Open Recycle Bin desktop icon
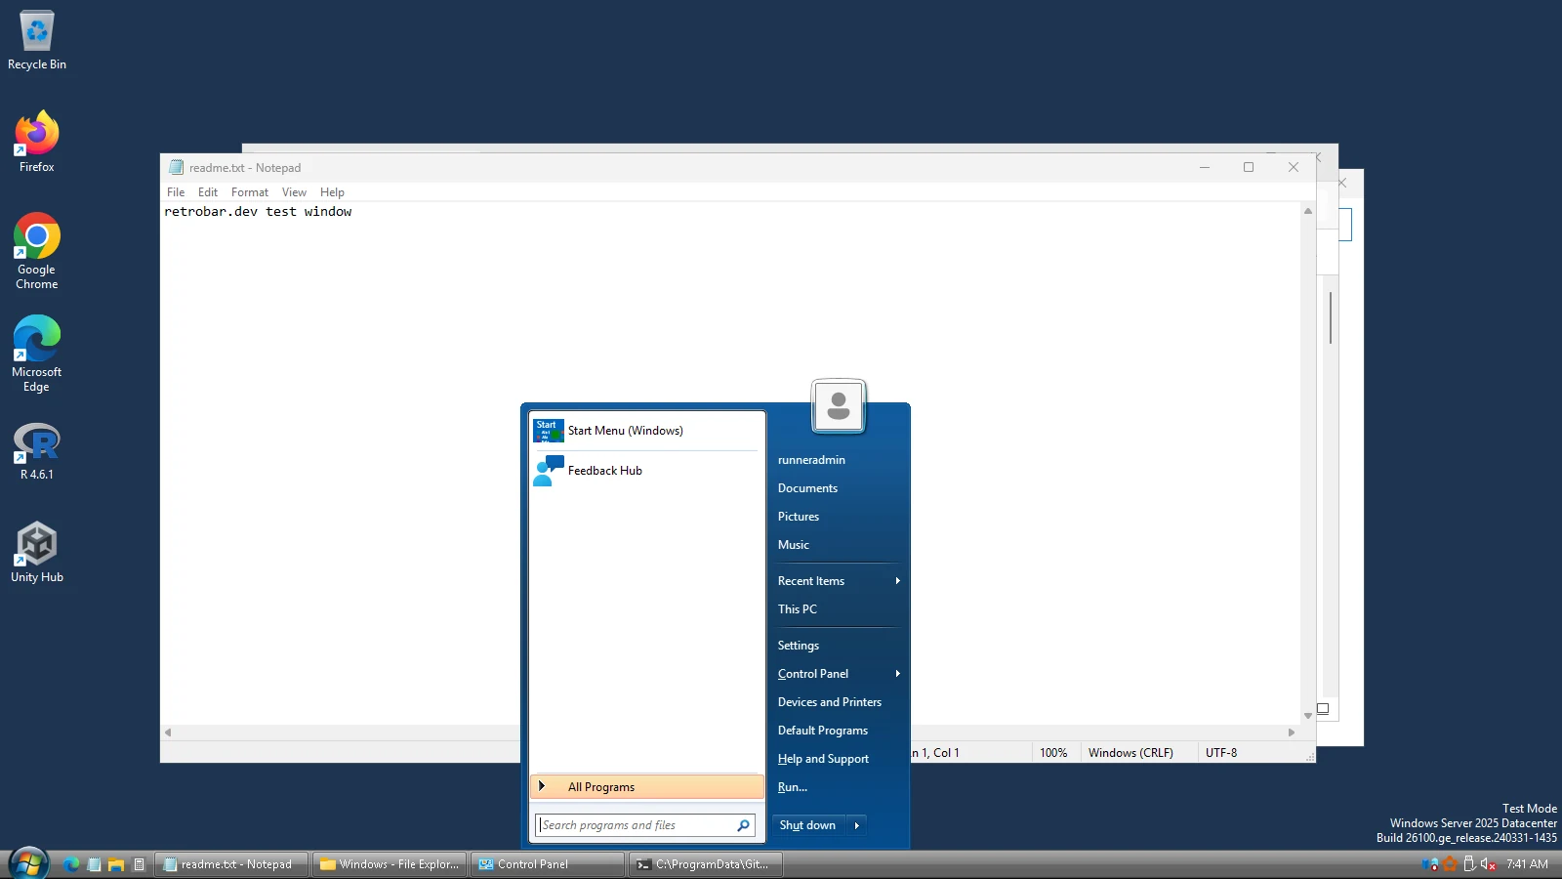This screenshot has height=879, width=1562. (x=37, y=41)
